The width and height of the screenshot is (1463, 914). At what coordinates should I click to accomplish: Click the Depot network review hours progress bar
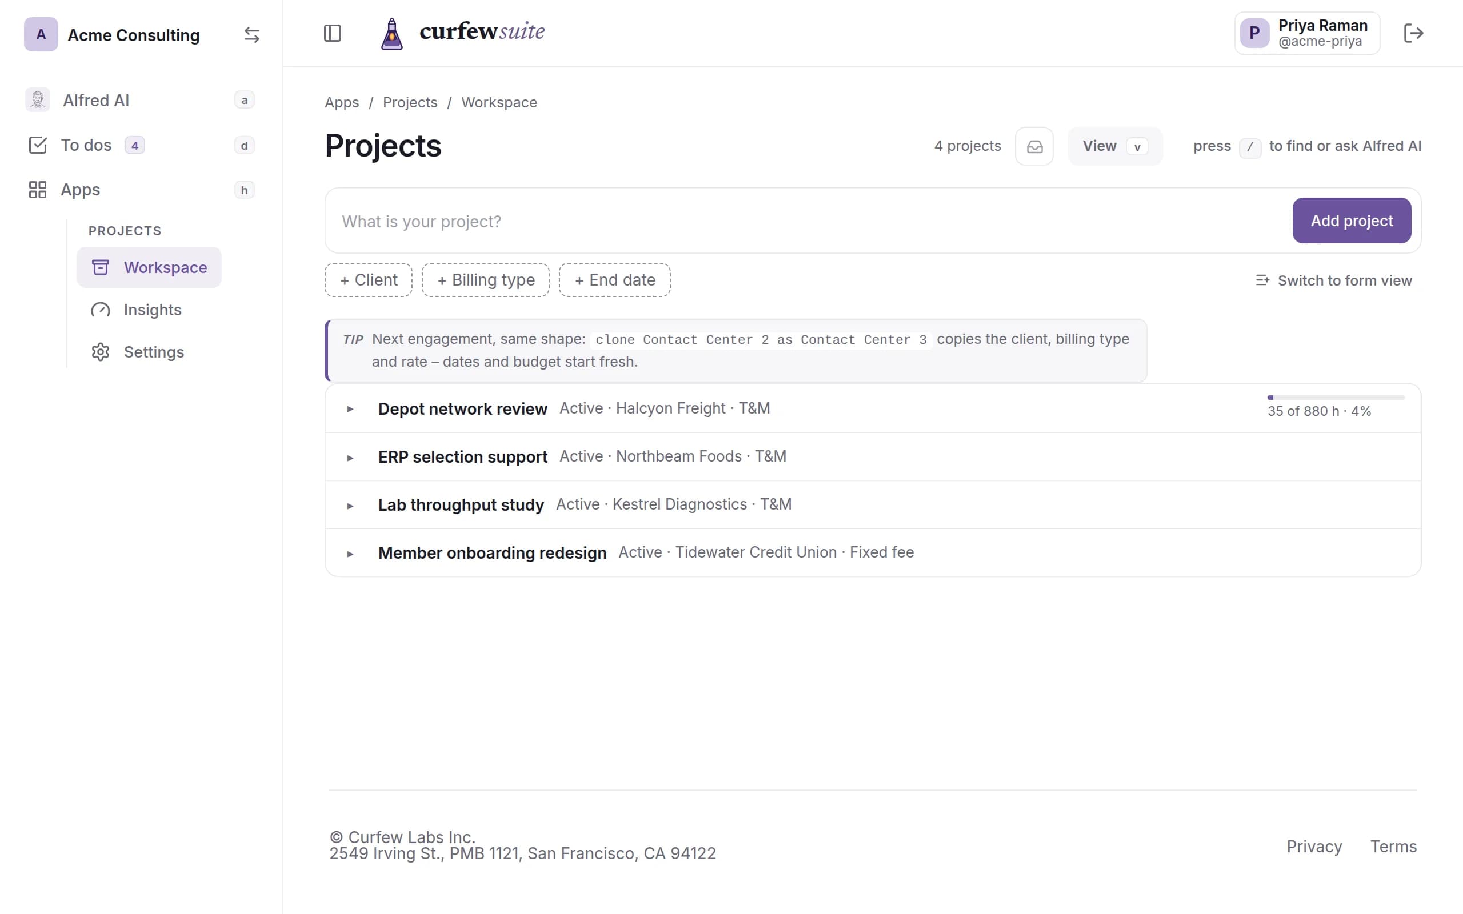[1336, 397]
